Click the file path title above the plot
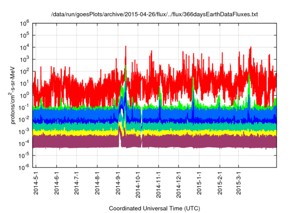 pos(154,15)
